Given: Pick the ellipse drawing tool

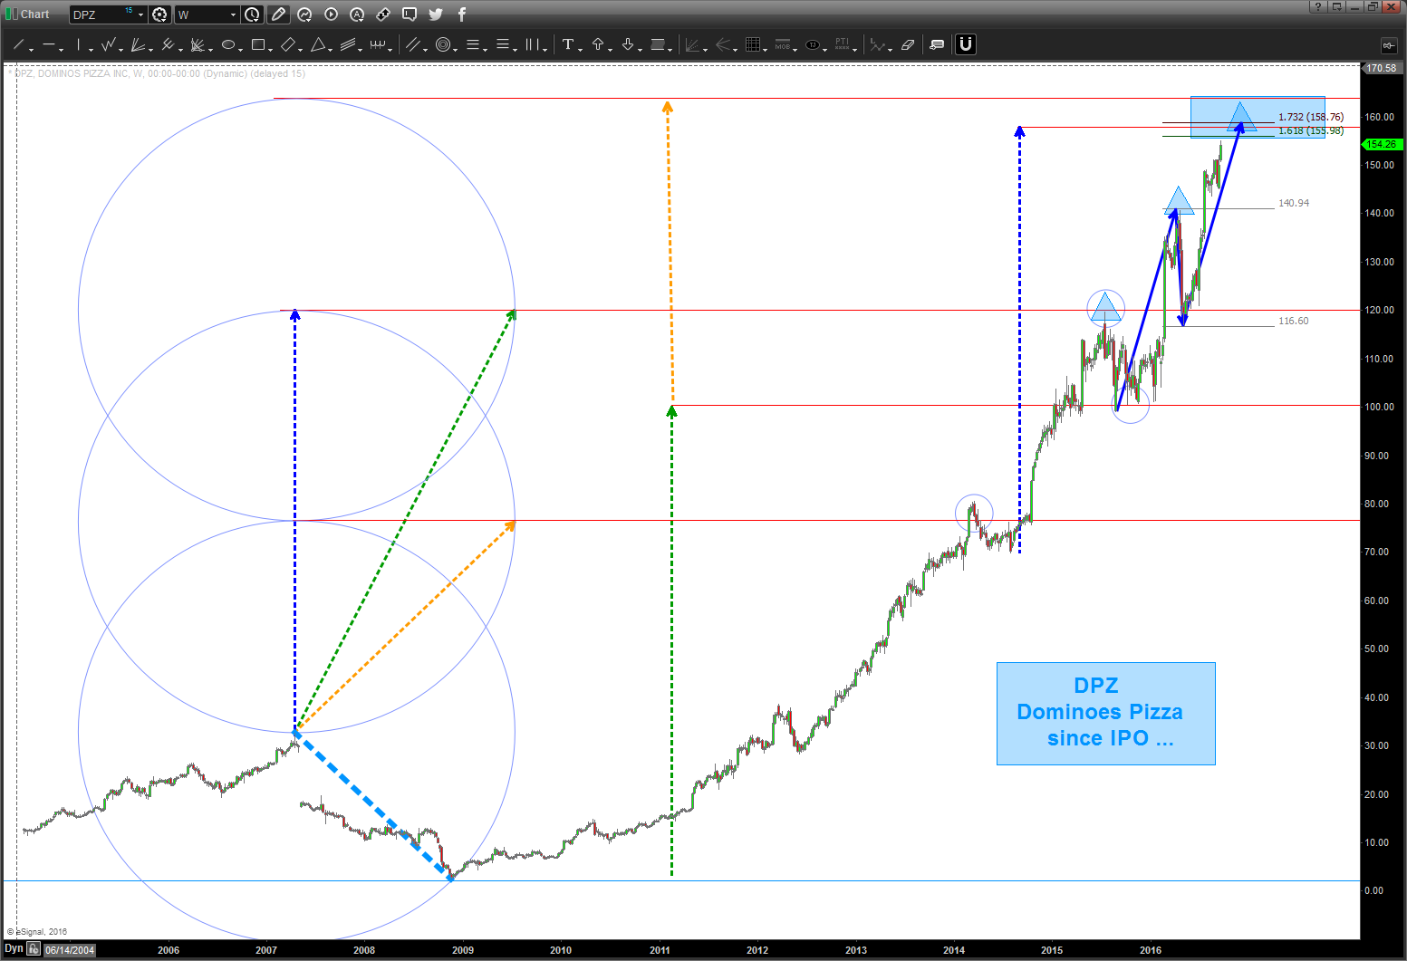Looking at the screenshot, I should (228, 44).
